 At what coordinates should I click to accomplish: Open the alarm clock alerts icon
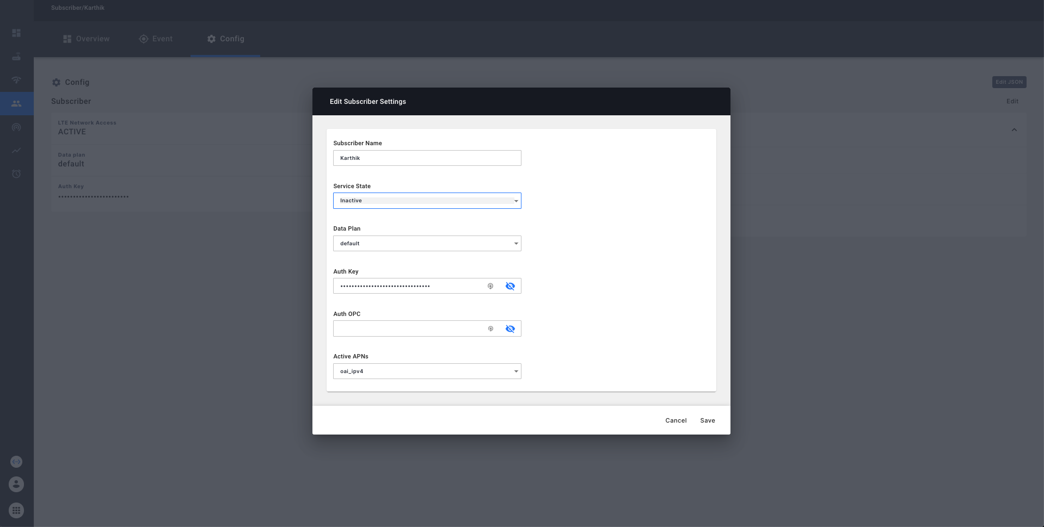pos(16,174)
